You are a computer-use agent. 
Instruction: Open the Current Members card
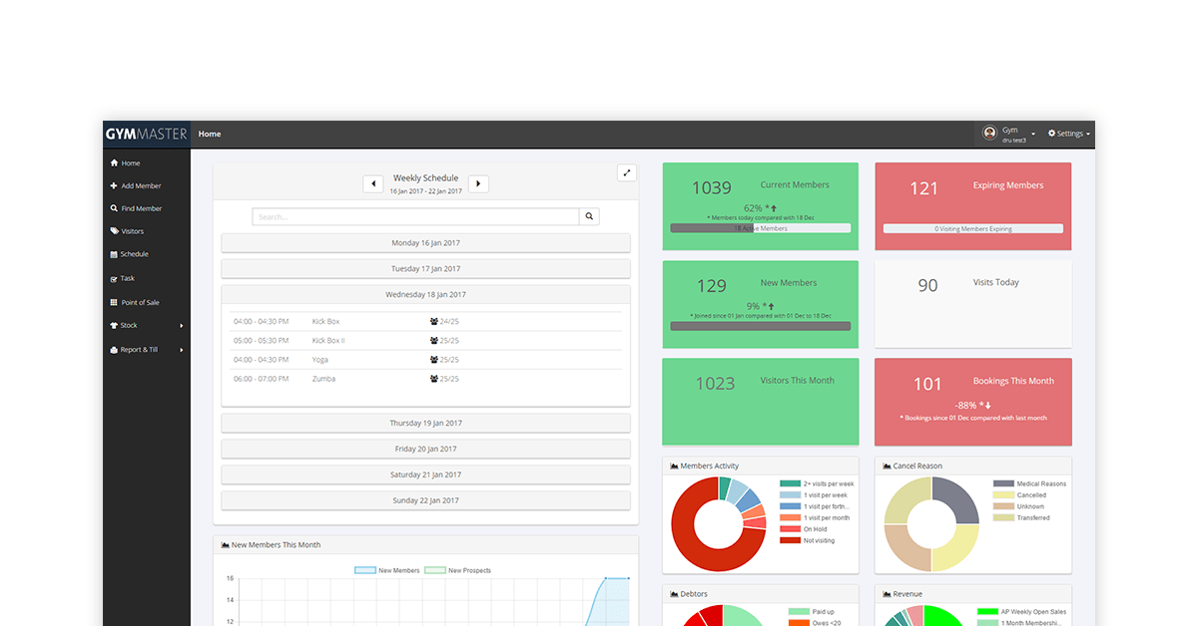pyautogui.click(x=761, y=206)
